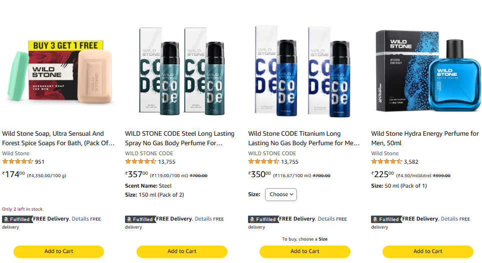
Task: Click star rating of Hydra Energy Perfume
Action: (x=386, y=162)
